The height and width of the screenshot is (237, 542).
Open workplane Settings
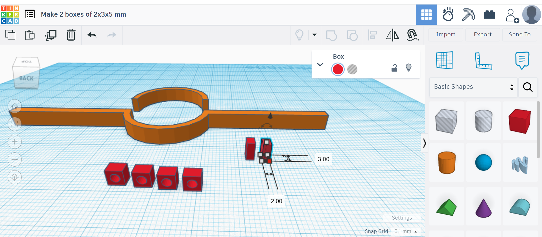coord(402,218)
